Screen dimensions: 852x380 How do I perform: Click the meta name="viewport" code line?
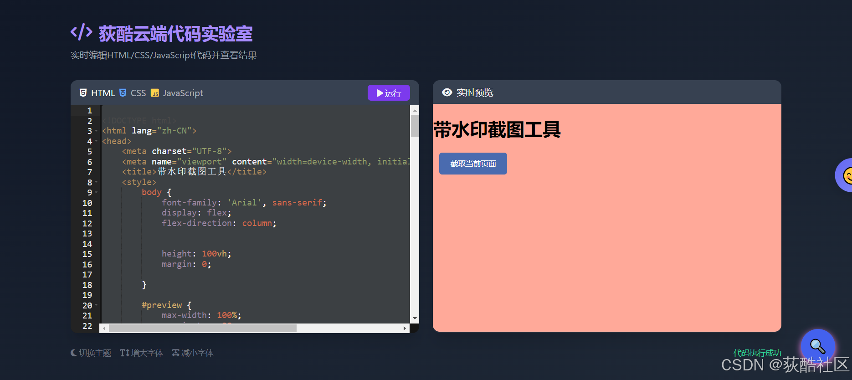point(266,162)
